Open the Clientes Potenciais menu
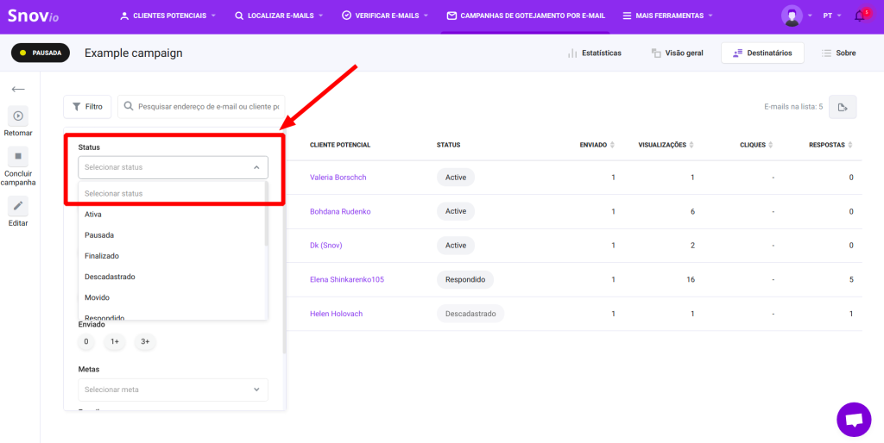 pos(168,16)
